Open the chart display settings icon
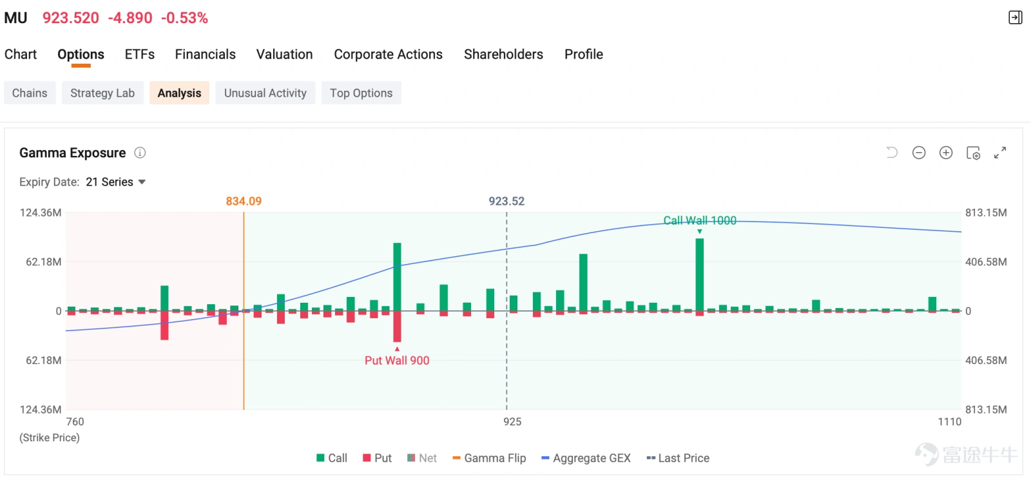Image resolution: width=1031 pixels, height=478 pixels. [973, 153]
